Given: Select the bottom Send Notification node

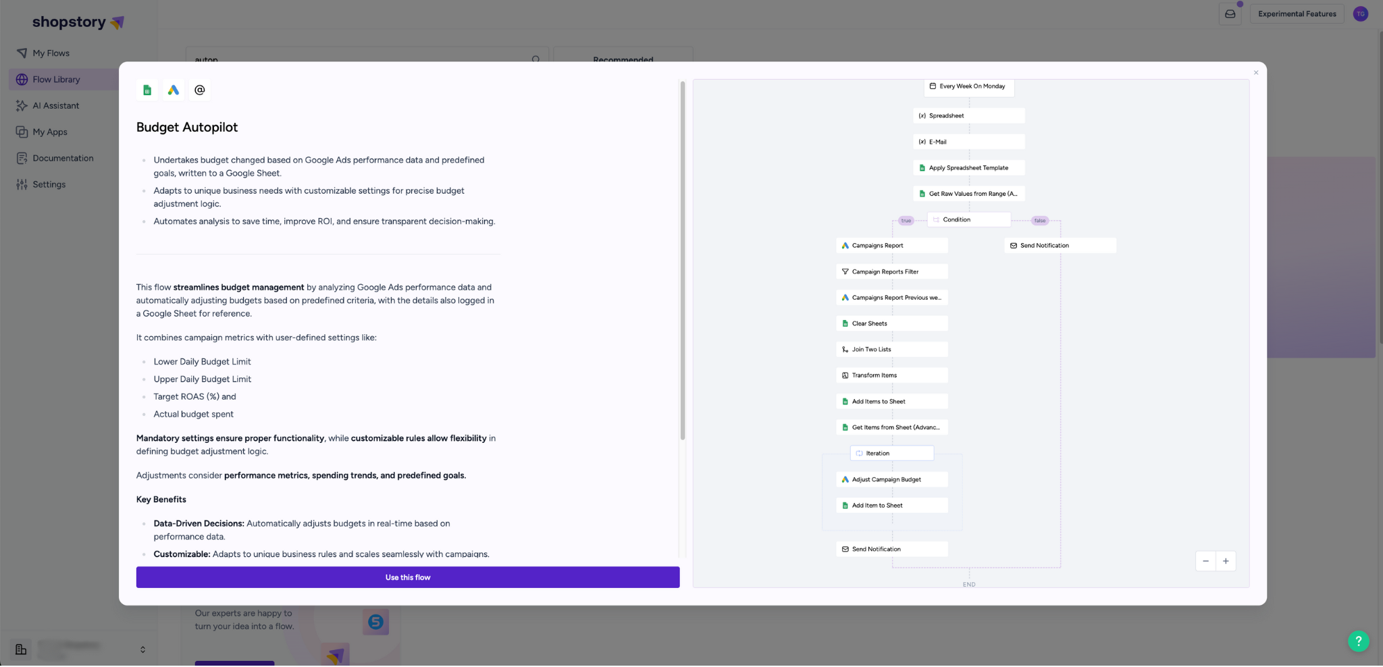Looking at the screenshot, I should coord(892,550).
